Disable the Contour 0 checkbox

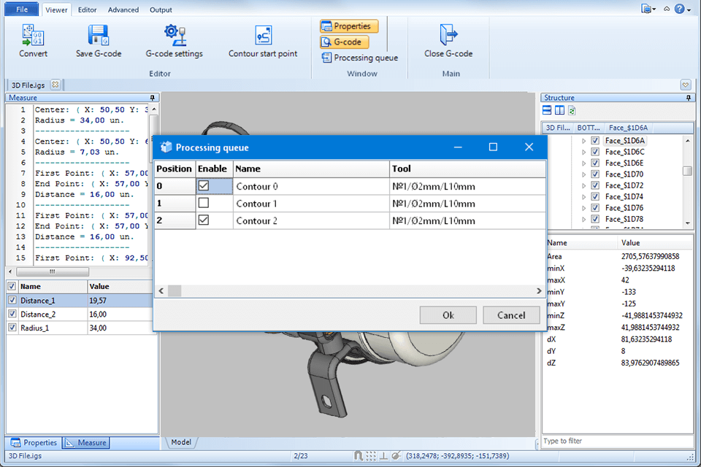point(204,186)
